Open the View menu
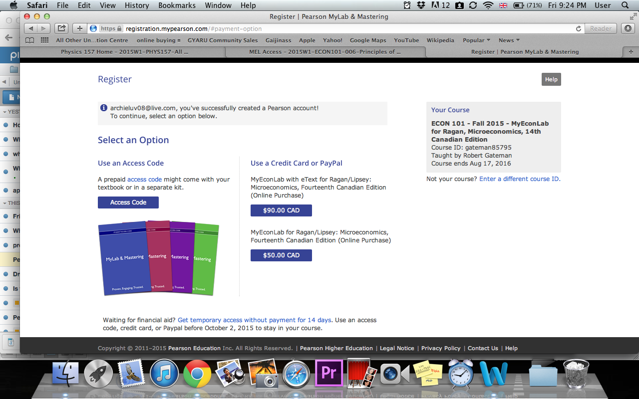The height and width of the screenshot is (399, 639). coord(108,5)
